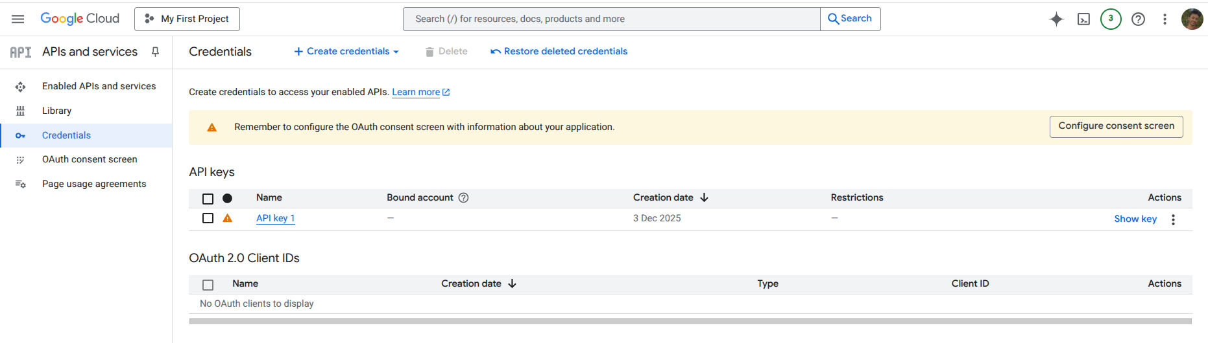Click the API key 1 warning triangle
Image resolution: width=1208 pixels, height=343 pixels.
[x=227, y=218]
